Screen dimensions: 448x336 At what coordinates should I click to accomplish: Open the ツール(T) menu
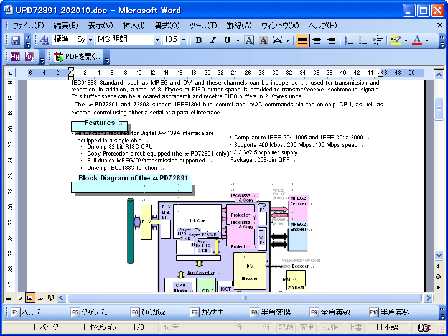[203, 26]
